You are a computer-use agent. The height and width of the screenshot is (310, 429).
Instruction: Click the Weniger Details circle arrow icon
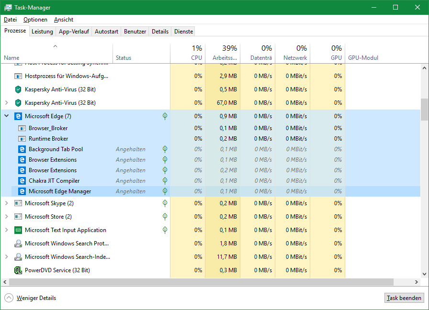point(9,298)
